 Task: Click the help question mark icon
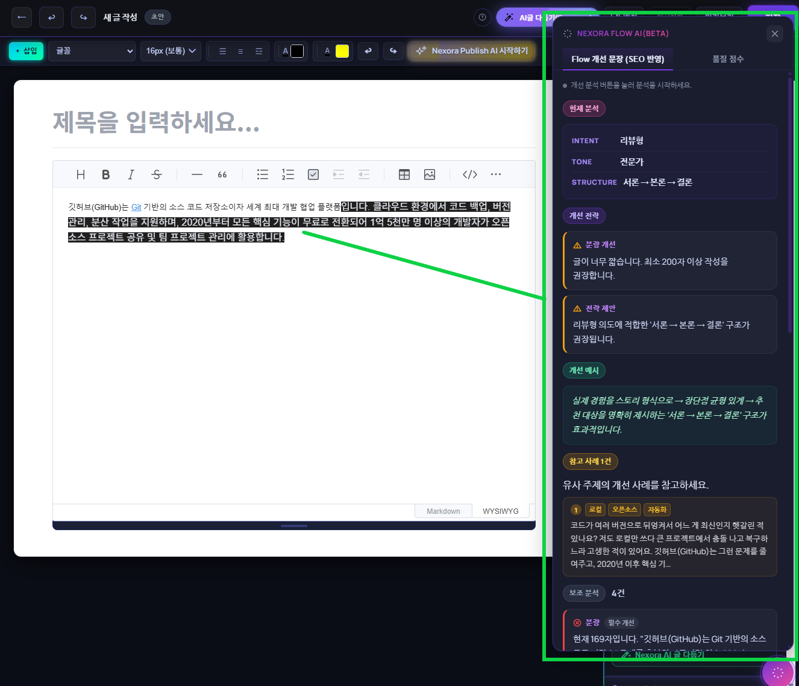pyautogui.click(x=482, y=17)
